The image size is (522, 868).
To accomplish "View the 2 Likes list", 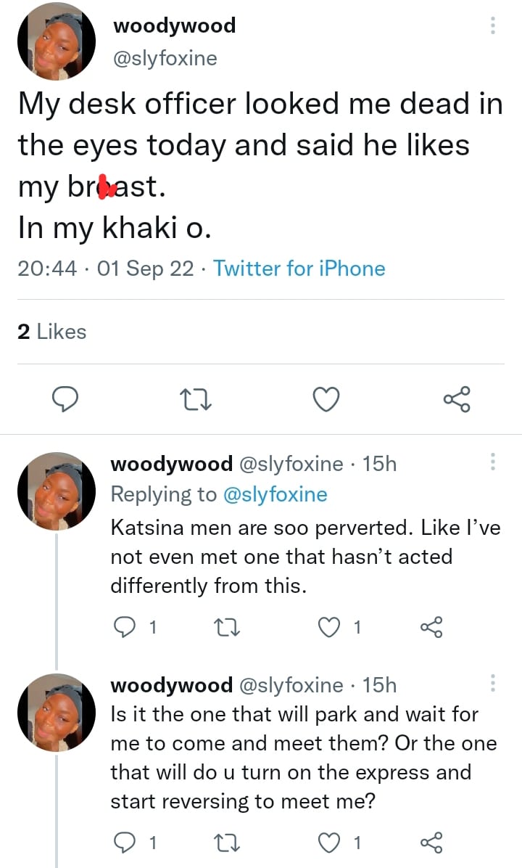I will point(51,332).
